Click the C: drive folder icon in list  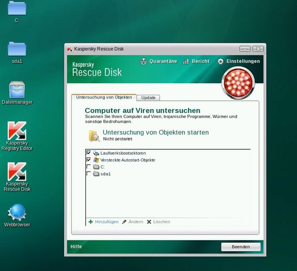tap(96, 167)
